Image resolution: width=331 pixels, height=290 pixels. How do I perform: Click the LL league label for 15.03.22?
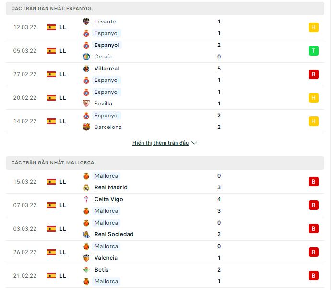click(63, 182)
